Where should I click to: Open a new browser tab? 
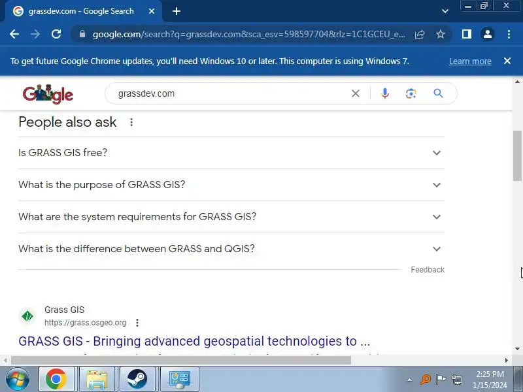(177, 11)
